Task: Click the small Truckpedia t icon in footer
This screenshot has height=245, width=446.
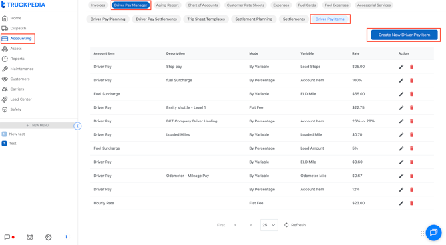Action: [x=67, y=237]
